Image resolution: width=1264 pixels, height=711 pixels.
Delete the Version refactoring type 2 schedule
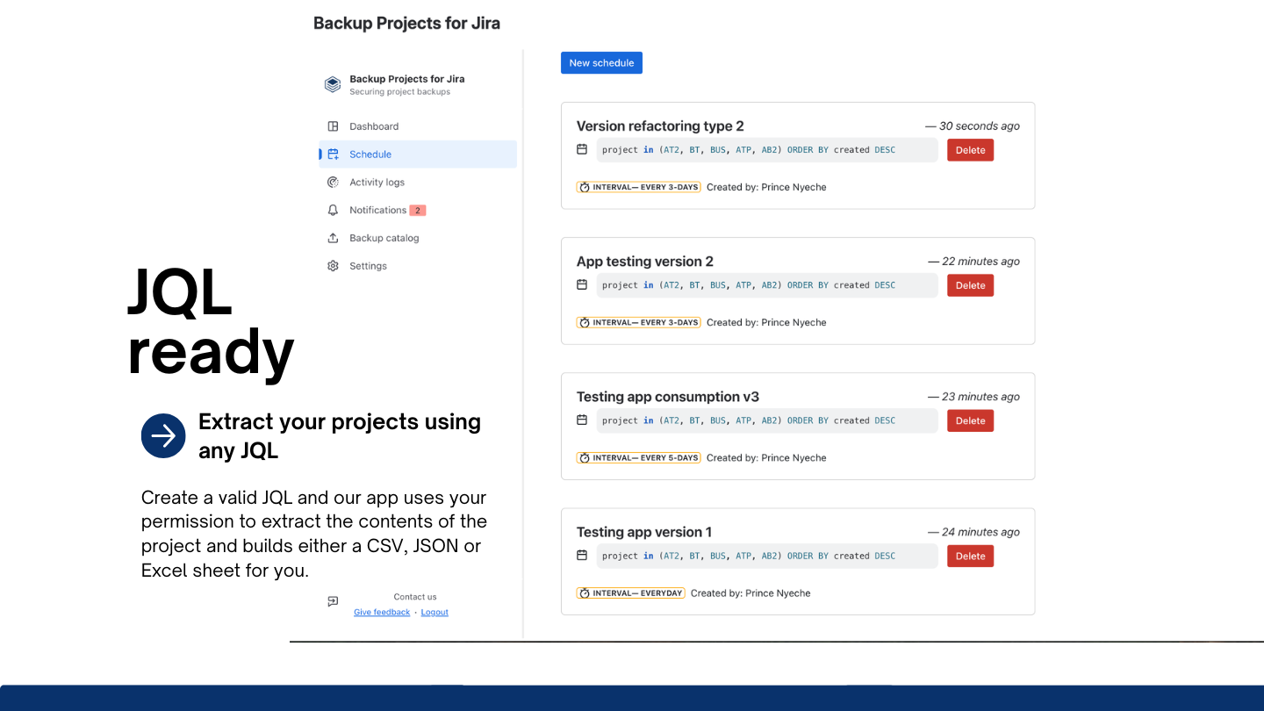tap(970, 150)
